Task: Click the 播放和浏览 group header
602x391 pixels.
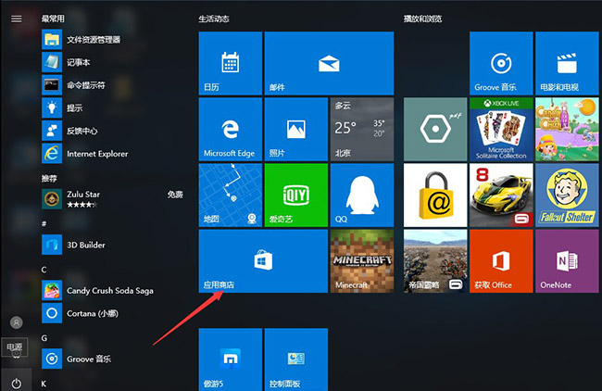Action: [x=422, y=19]
